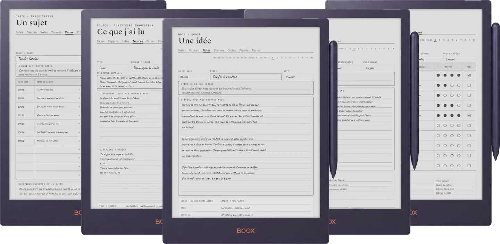Select the Citations à garder heading
This screenshot has height=244, width=500.
click(x=112, y=150)
